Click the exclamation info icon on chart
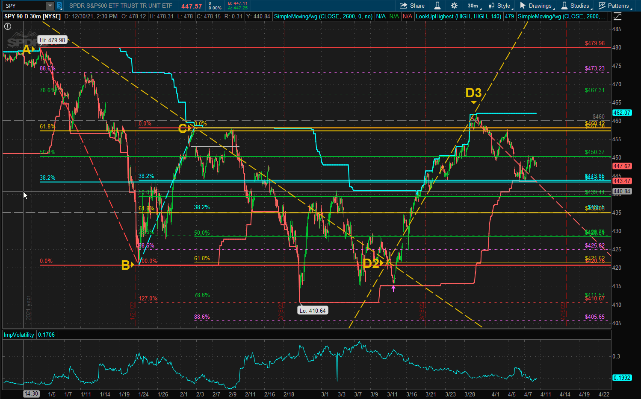The image size is (641, 399). 8,26
